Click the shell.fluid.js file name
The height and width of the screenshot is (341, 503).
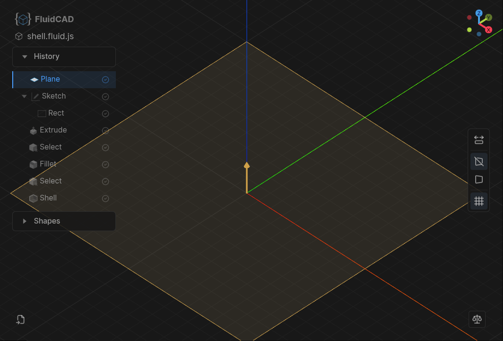pyautogui.click(x=50, y=36)
